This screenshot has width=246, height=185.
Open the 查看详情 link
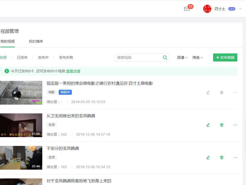[x=73, y=71]
